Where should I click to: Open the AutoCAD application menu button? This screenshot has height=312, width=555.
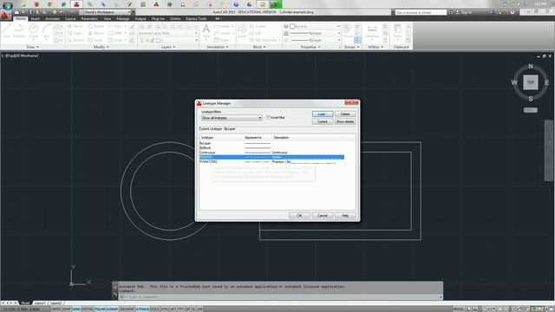click(x=5, y=15)
